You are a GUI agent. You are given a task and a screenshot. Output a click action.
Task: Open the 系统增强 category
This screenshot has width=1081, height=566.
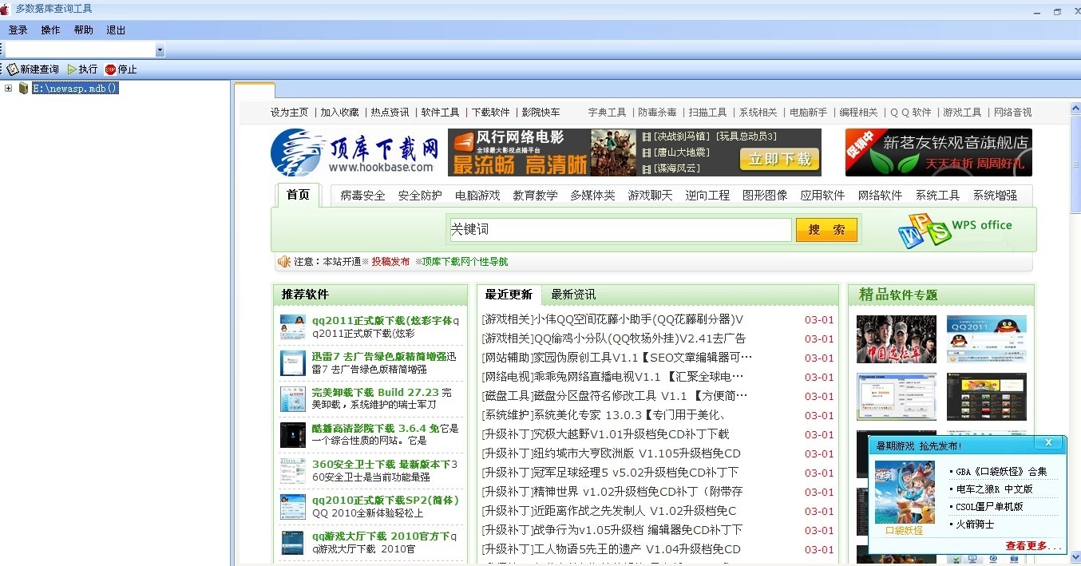[995, 196]
